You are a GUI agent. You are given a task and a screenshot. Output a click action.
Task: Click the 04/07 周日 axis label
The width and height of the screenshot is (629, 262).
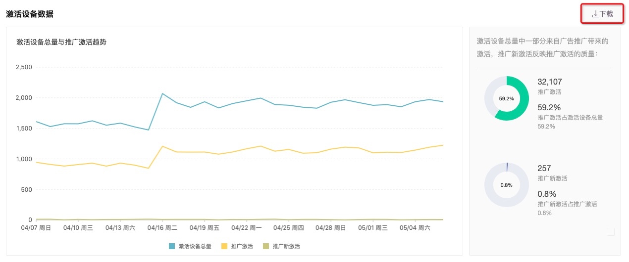pyautogui.click(x=37, y=228)
